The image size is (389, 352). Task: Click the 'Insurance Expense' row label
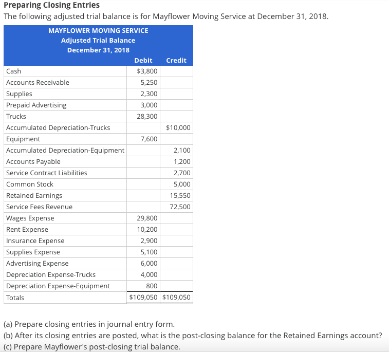tap(35, 241)
